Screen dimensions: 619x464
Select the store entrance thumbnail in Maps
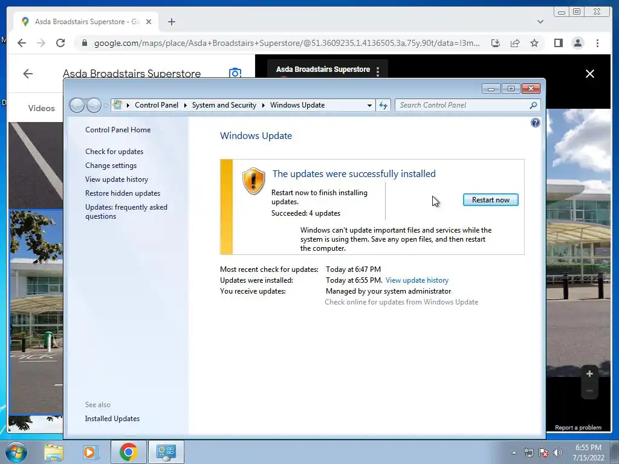coord(36,312)
